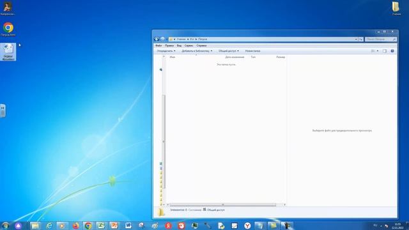Expand Добавить в библиотеку dropdown
Screen dimensions: 409x230
click(197, 51)
